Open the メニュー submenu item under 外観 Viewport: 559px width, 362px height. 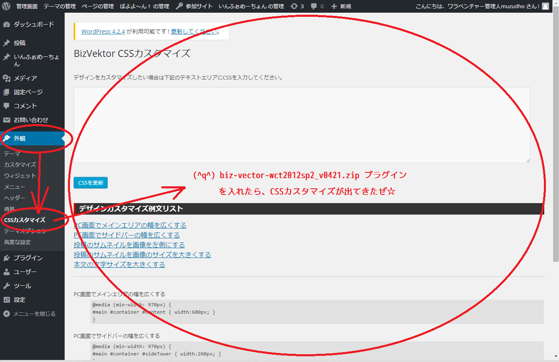15,187
